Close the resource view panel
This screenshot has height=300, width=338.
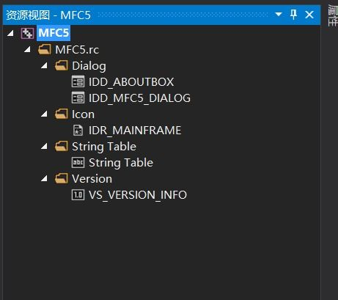click(309, 15)
